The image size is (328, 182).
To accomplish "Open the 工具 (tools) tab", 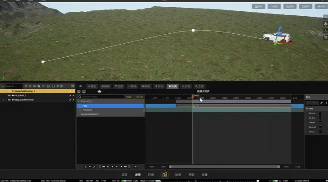I will (200, 86).
